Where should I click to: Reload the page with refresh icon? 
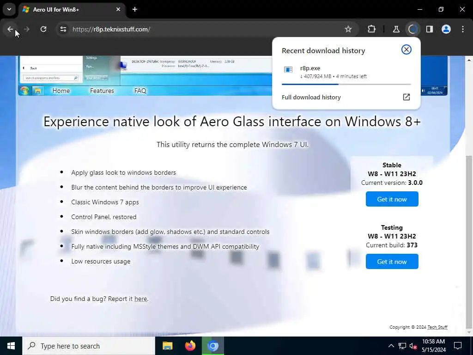click(x=43, y=29)
